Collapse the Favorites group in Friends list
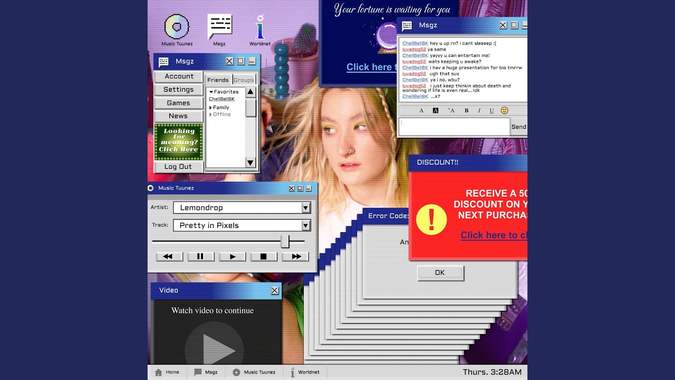Screen dimensions: 675x380 [x=211, y=92]
